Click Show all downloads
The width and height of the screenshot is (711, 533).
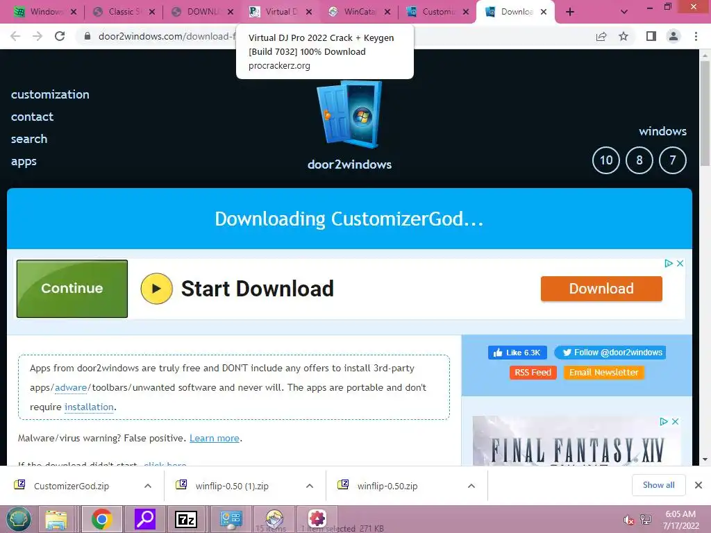tap(658, 485)
